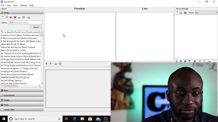Click move item to bottom icon
218x122 pixels.
click(189, 61)
